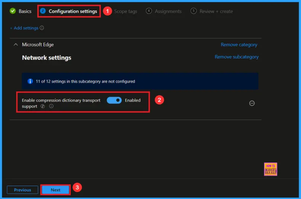Show info icon next to Add settings
The width and height of the screenshot is (301, 199).
tap(42, 28)
